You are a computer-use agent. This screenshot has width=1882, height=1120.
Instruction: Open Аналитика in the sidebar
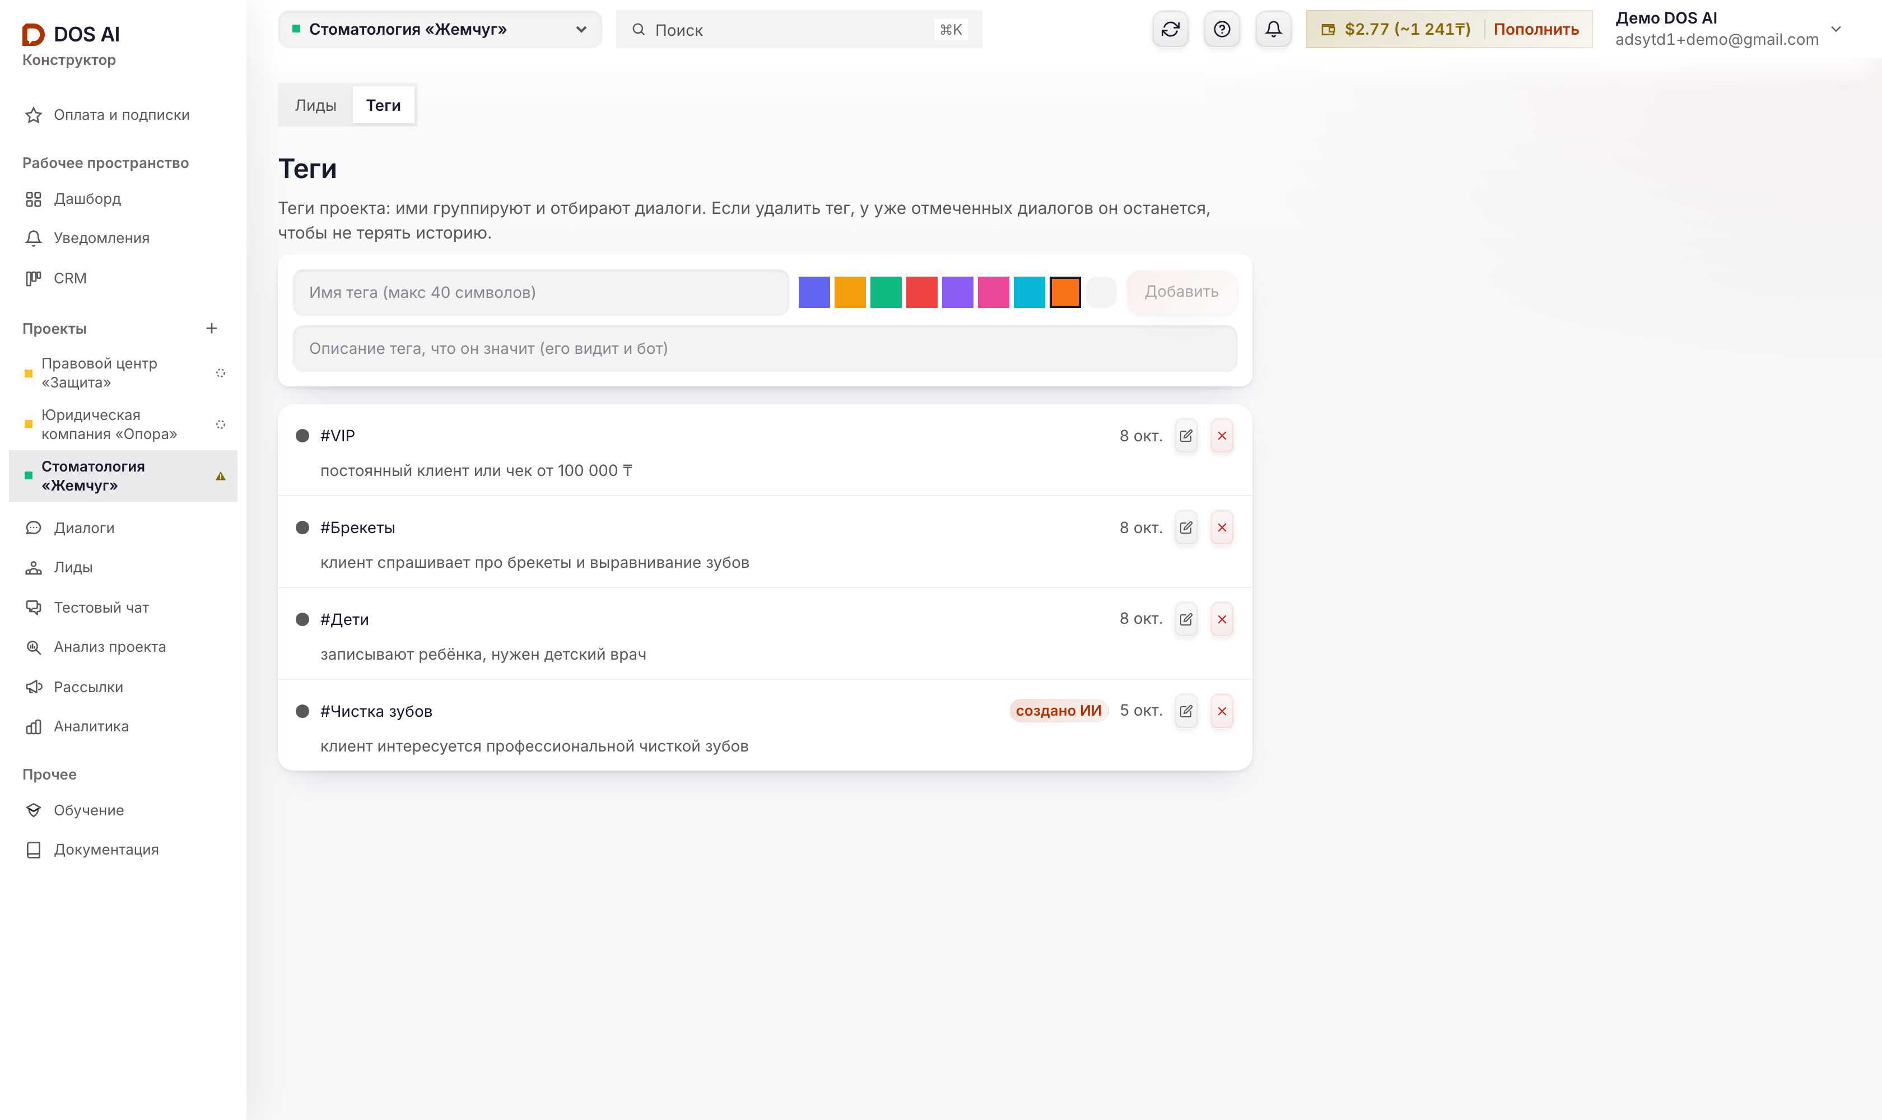point(122,726)
